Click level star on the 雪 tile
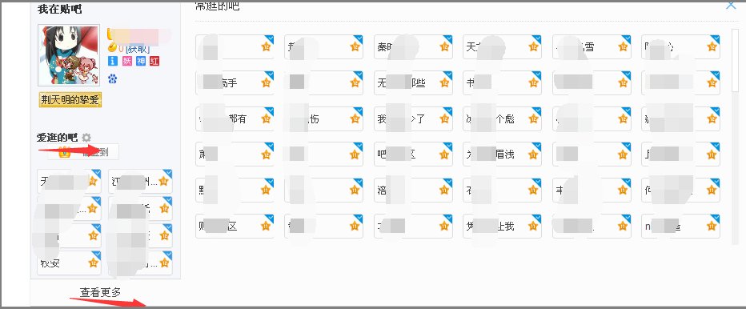This screenshot has height=309, width=746. (x=623, y=46)
